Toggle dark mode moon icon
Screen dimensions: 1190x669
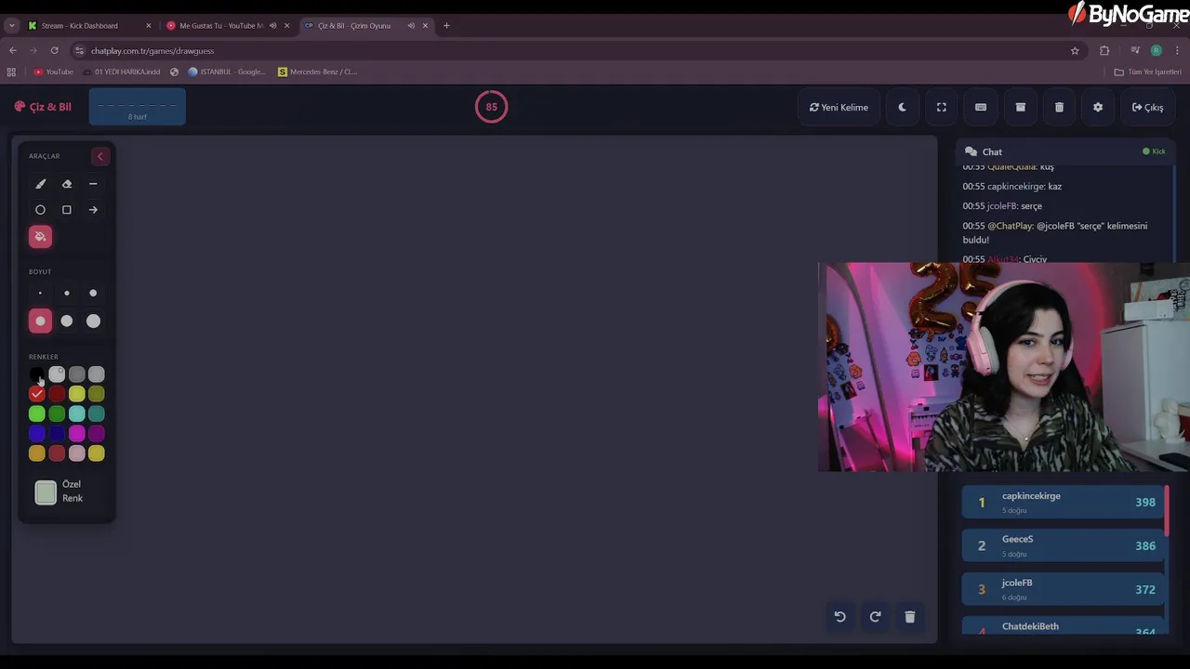(902, 107)
